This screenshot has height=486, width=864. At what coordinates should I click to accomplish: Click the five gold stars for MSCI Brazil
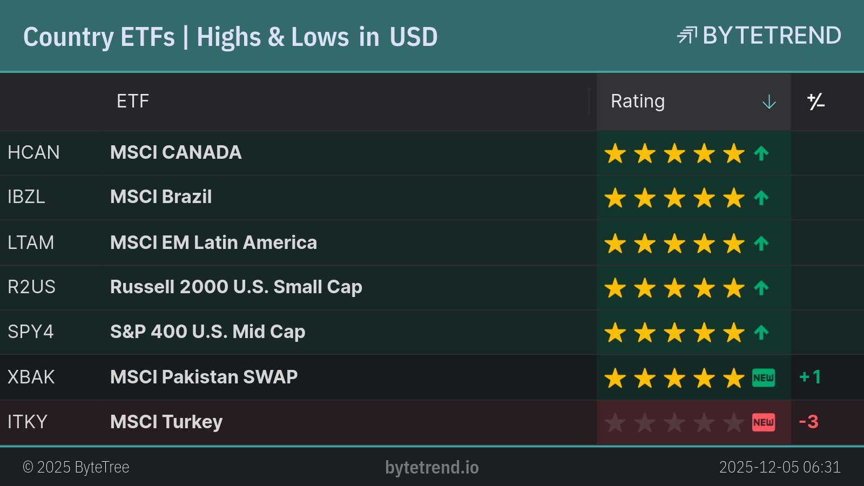click(674, 198)
